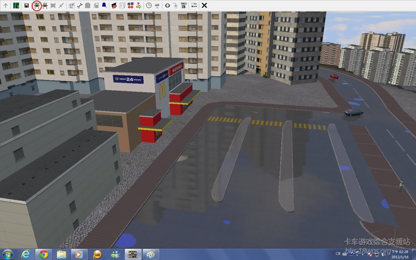Viewport: 416px width, 260px height.
Task: Open the timetable list icon
Action: 122,5
